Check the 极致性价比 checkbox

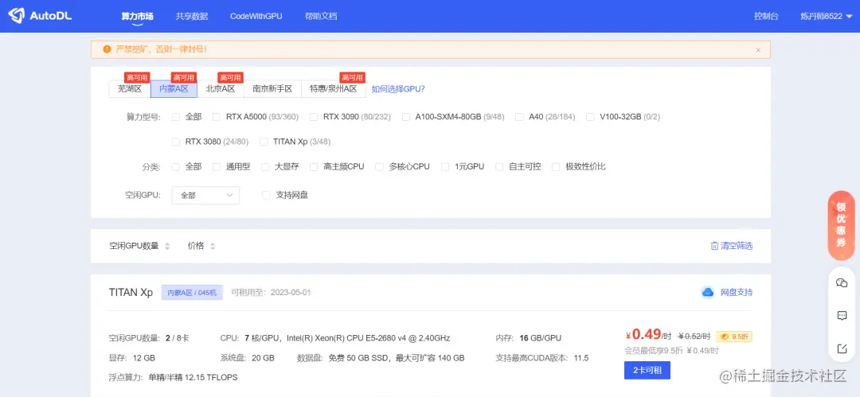coord(556,167)
